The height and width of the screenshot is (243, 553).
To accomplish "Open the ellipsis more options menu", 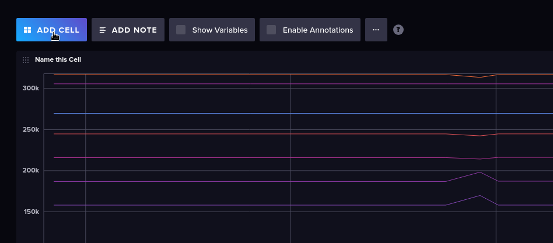I will (376, 30).
